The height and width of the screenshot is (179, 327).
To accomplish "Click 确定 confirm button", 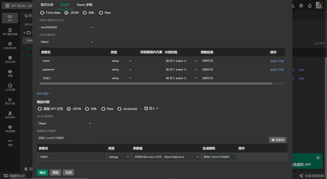I will (x=42, y=172).
